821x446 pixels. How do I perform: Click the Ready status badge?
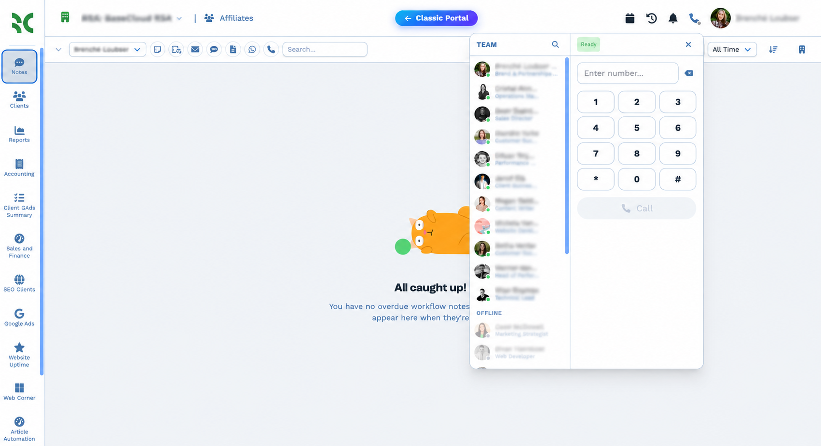588,44
